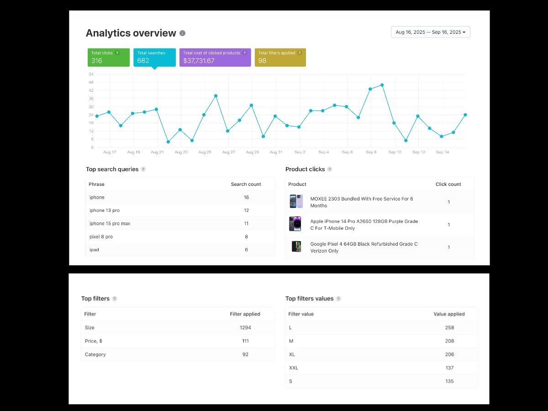
Task: Click the 'ipad' search phrase
Action: click(94, 250)
